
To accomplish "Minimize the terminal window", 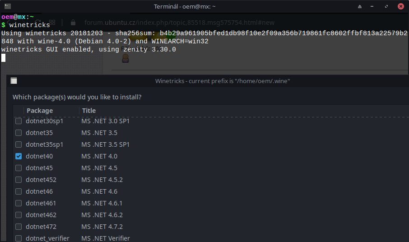I will tap(372, 6).
